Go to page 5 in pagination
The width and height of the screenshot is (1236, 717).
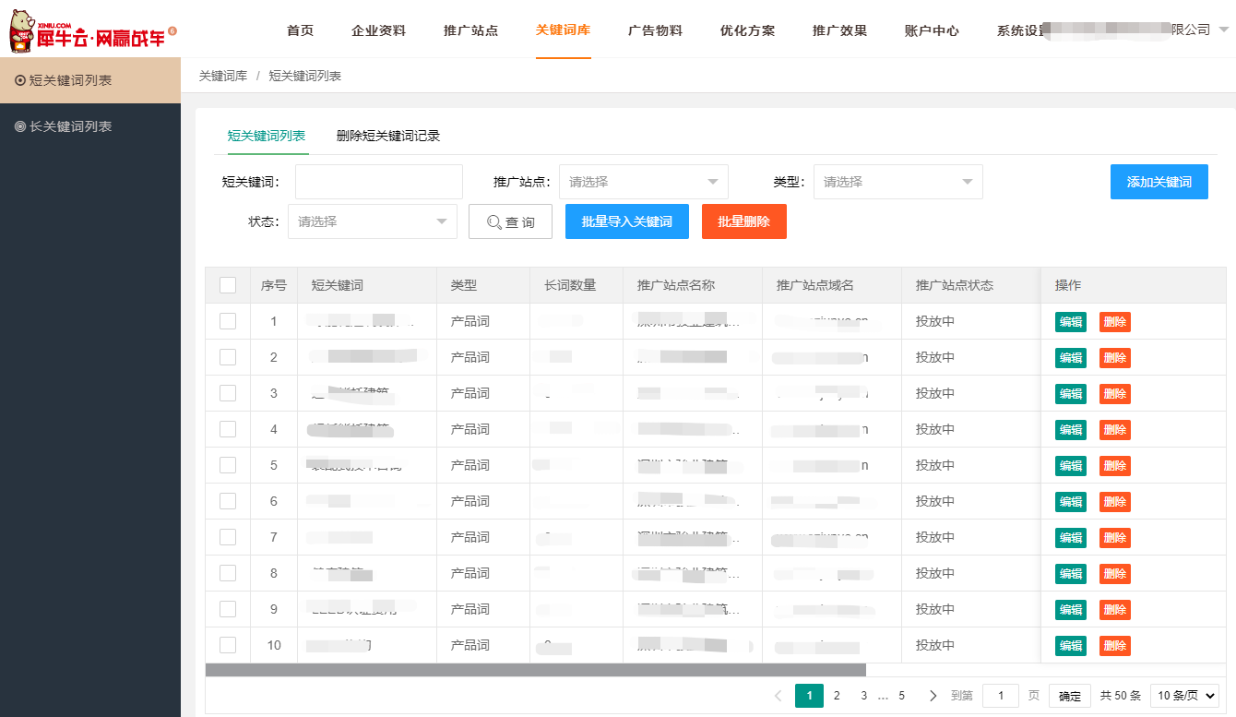[x=902, y=696]
